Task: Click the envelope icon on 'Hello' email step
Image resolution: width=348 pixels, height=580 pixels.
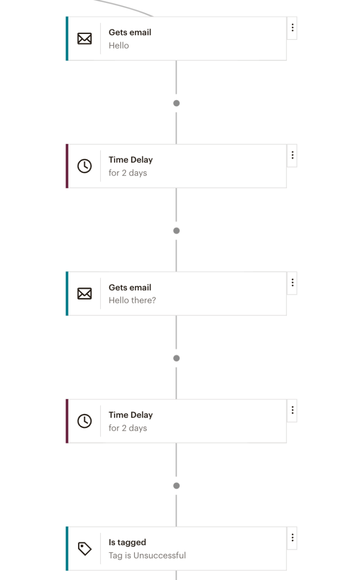Action: coord(85,39)
